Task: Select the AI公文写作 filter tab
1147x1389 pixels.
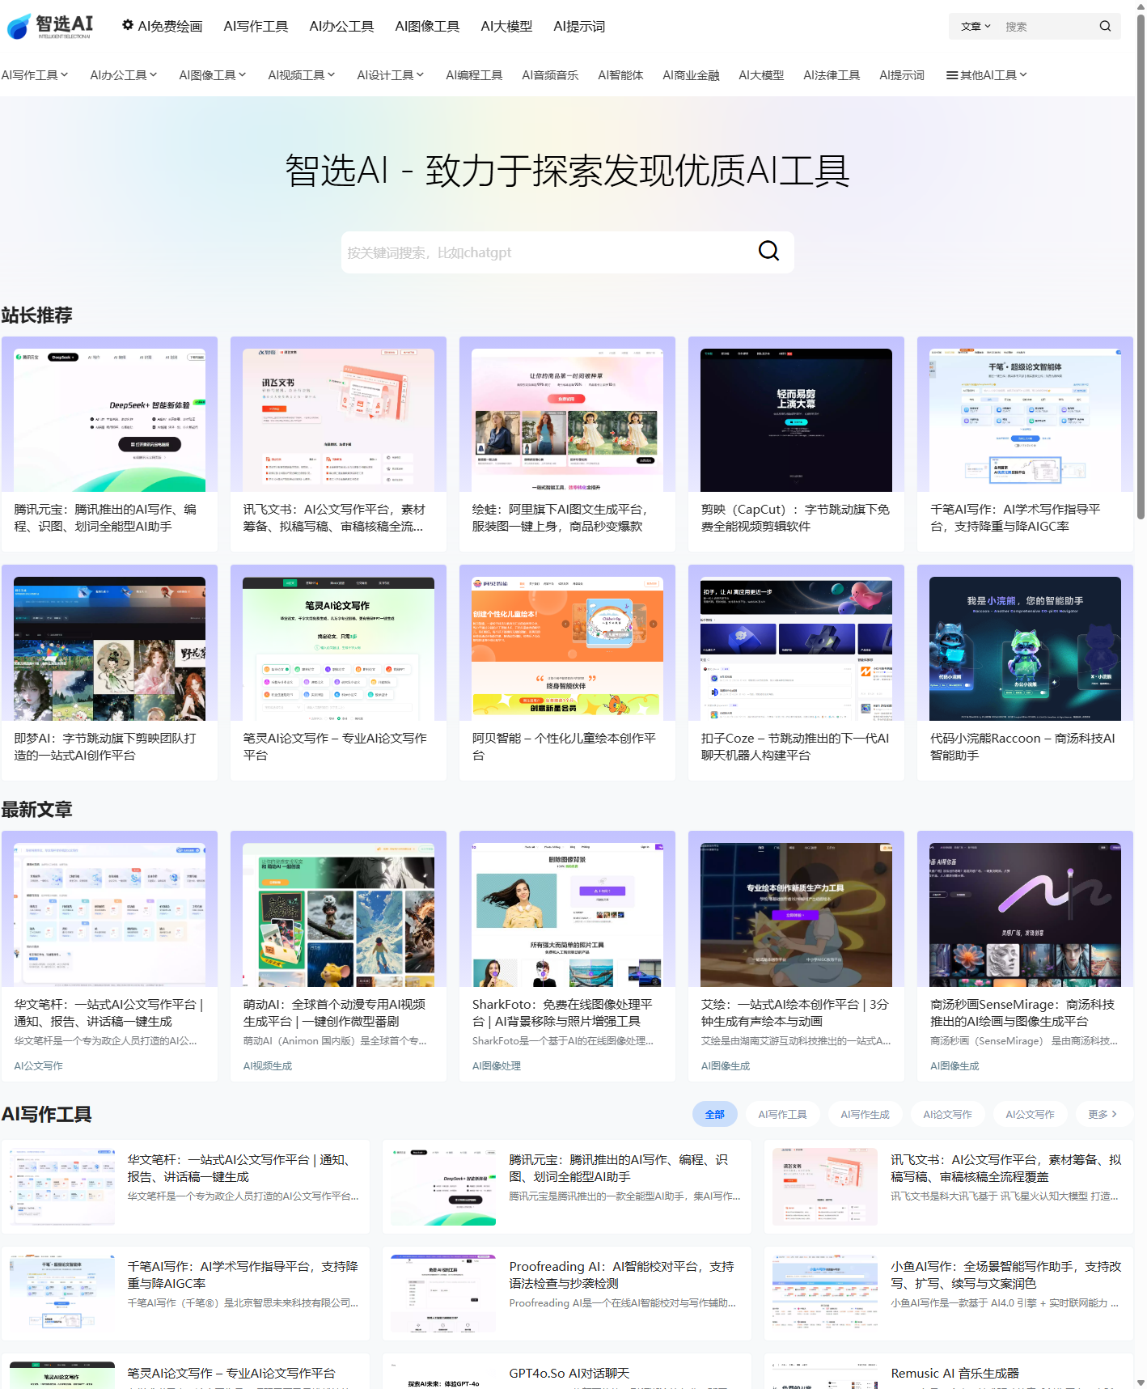Action: click(x=1030, y=1114)
